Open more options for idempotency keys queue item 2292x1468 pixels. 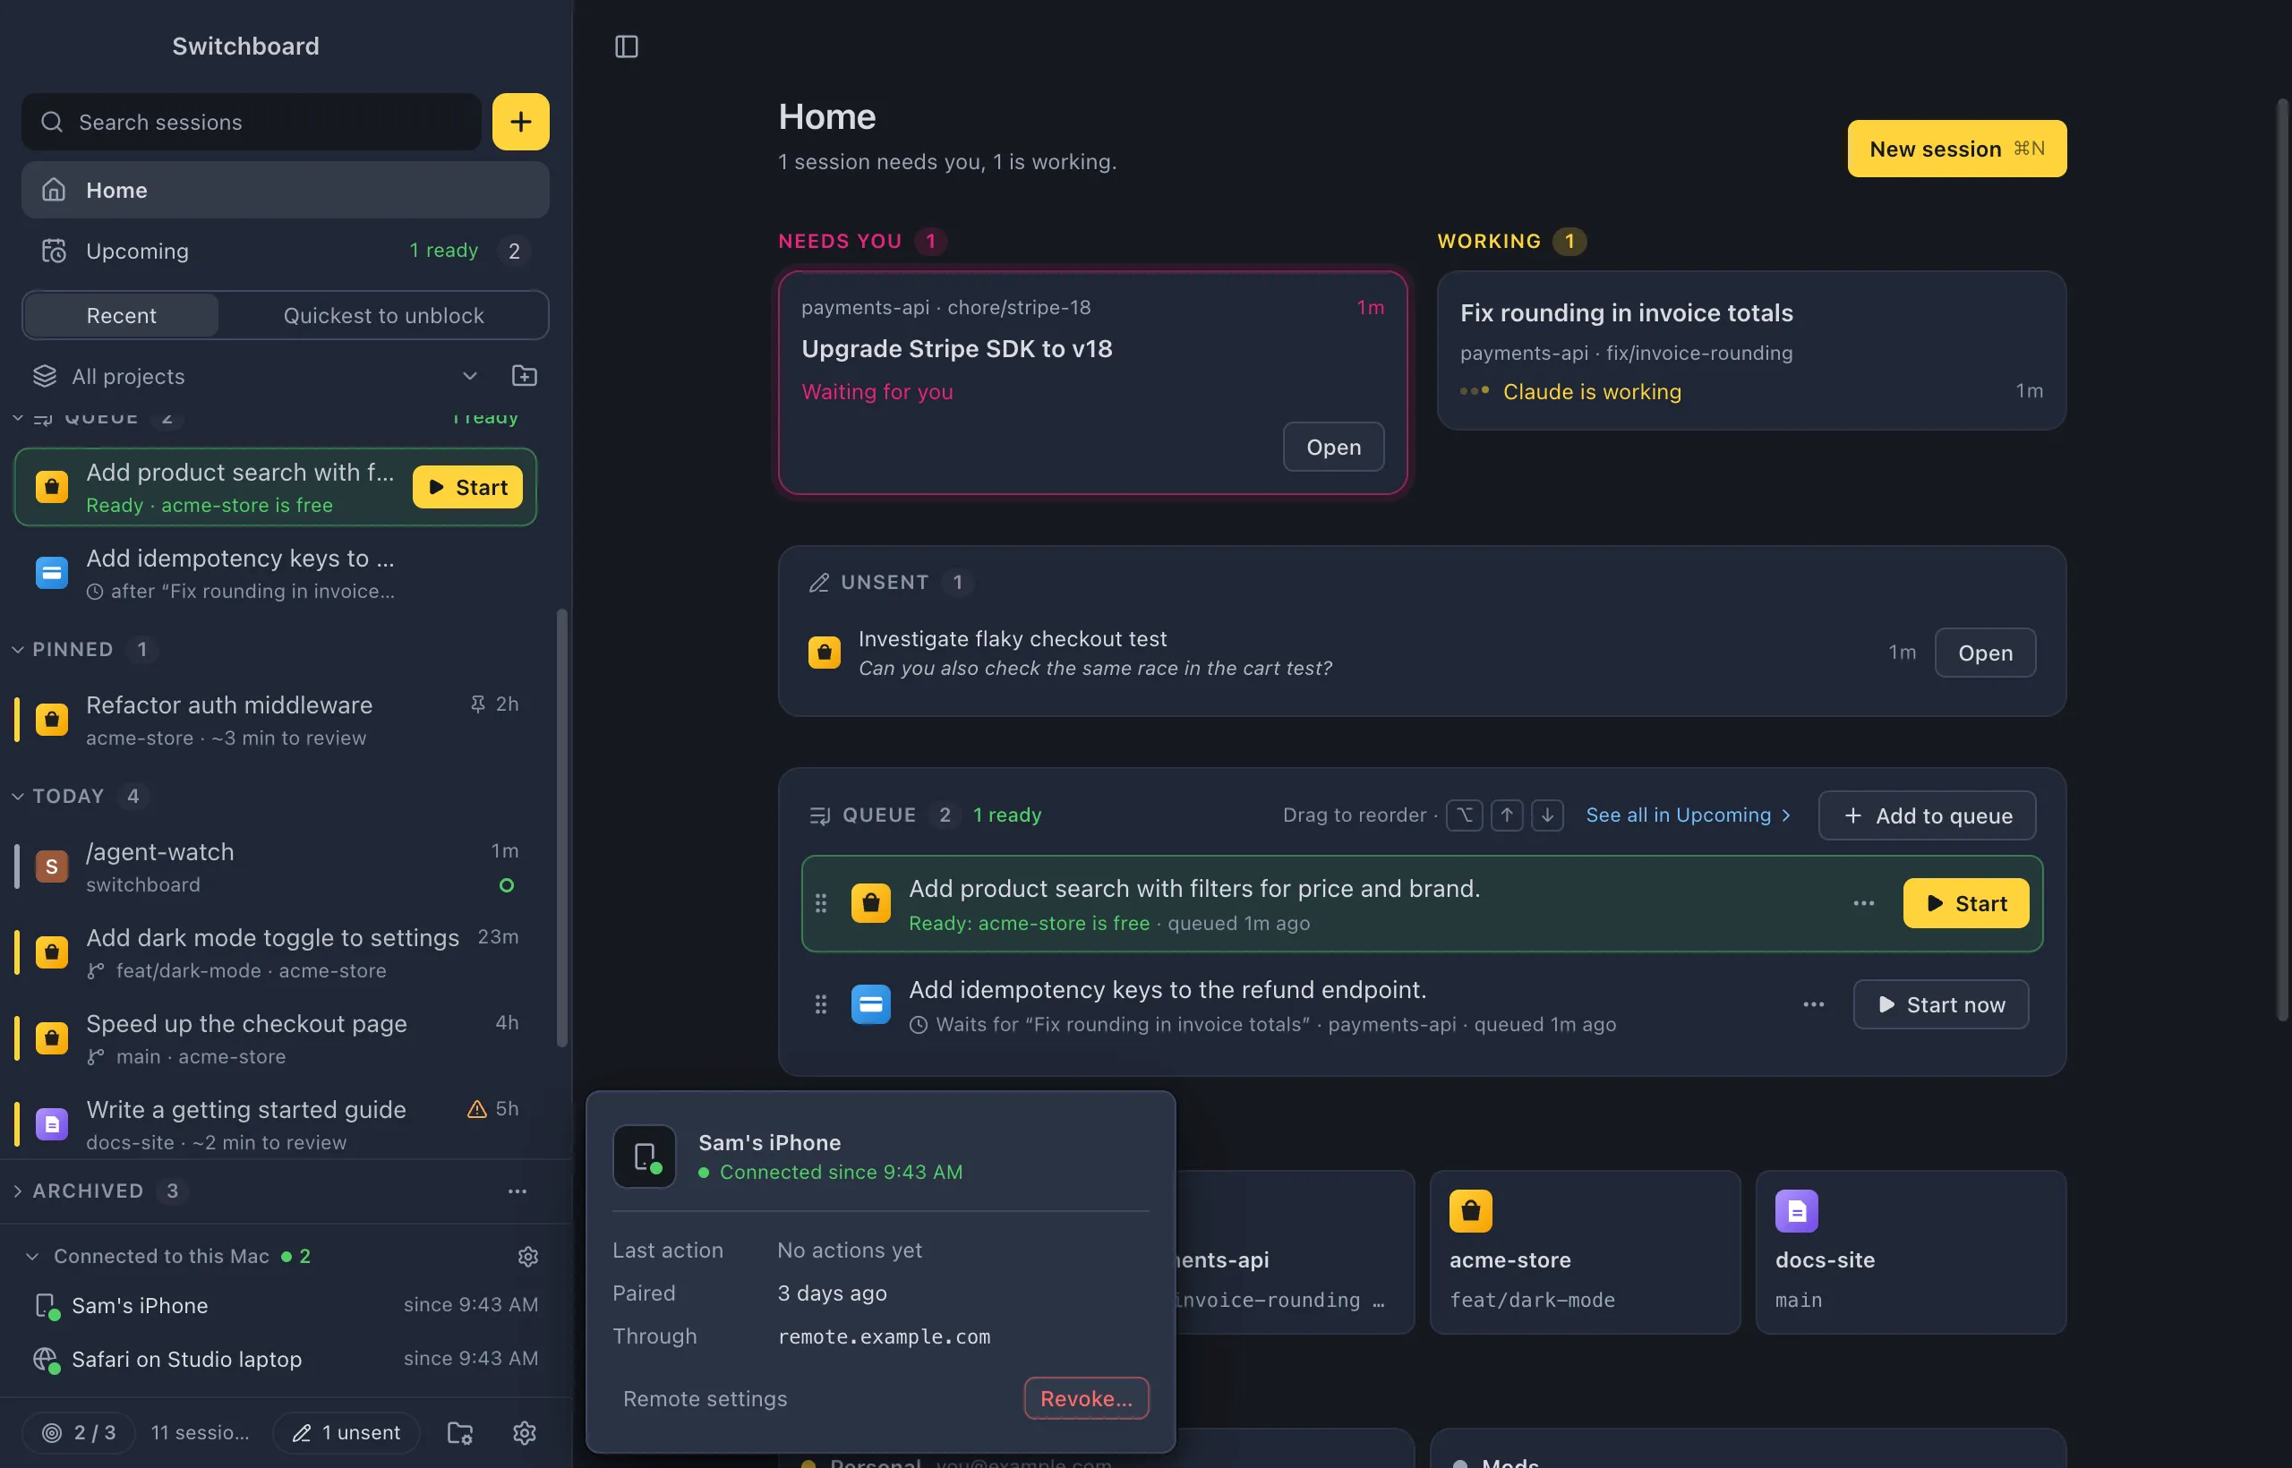(1813, 1003)
